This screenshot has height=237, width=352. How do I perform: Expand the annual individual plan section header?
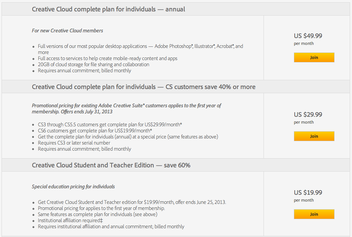[x=108, y=9]
